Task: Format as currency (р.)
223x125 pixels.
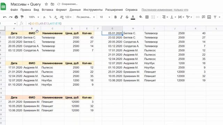Action: click(45, 17)
